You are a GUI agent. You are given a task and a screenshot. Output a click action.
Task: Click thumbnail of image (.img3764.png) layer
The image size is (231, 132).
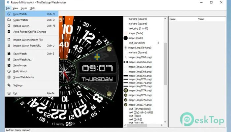point(126,48)
